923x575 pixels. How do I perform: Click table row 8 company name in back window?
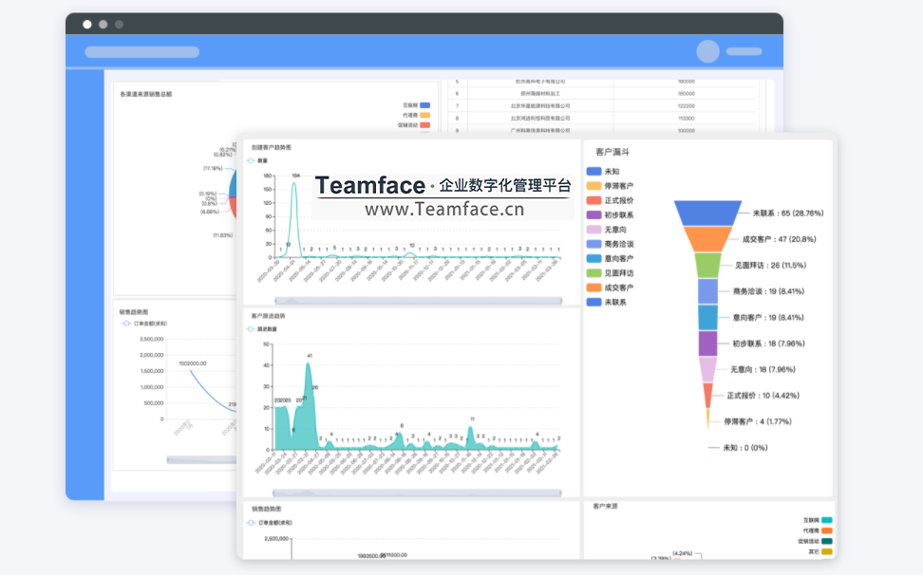coord(540,119)
